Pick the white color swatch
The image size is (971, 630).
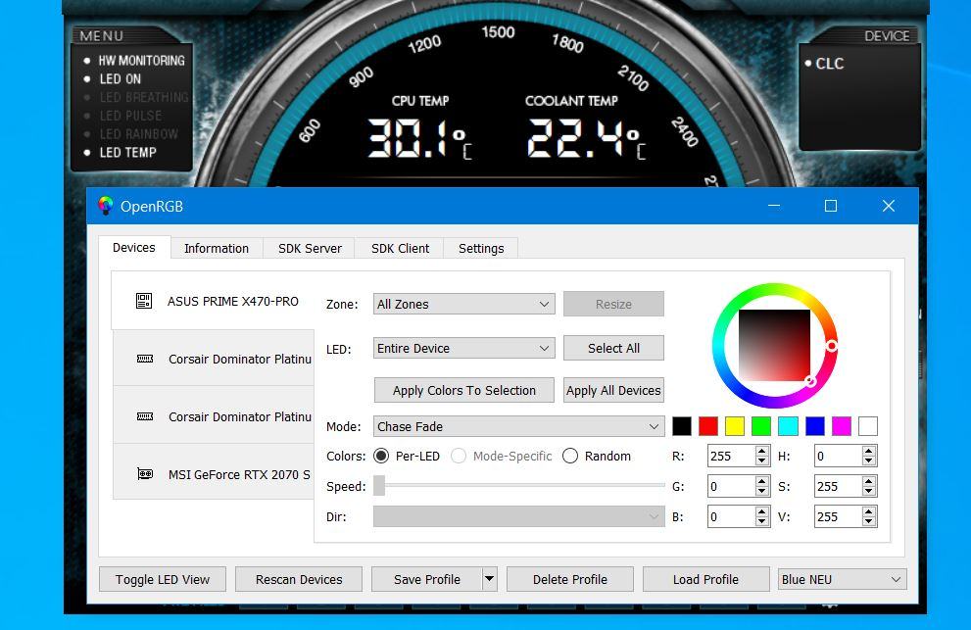pos(868,426)
